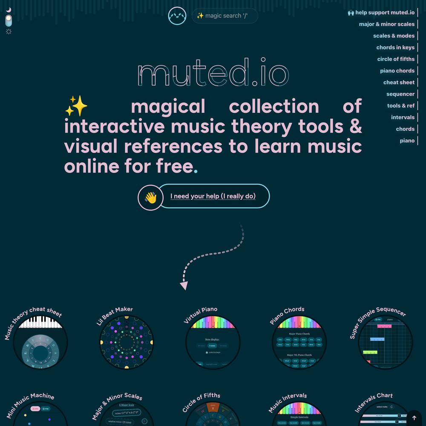The width and height of the screenshot is (426, 426).
Task: Click the waving hand emoji button
Action: tap(150, 198)
